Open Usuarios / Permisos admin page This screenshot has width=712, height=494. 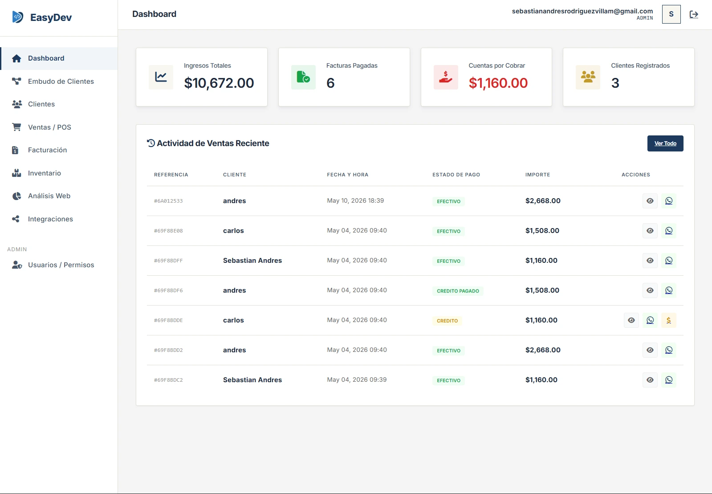point(59,265)
